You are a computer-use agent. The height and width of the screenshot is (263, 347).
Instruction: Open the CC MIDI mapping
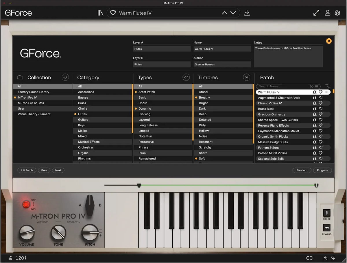coord(309,258)
